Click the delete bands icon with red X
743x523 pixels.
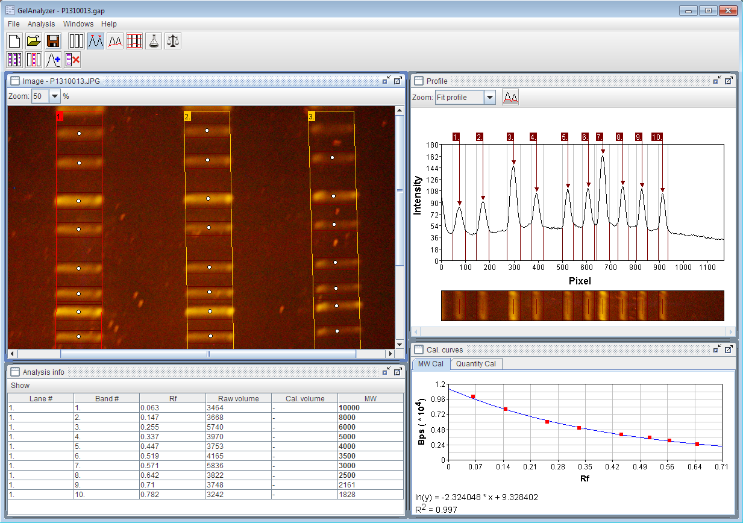point(72,59)
